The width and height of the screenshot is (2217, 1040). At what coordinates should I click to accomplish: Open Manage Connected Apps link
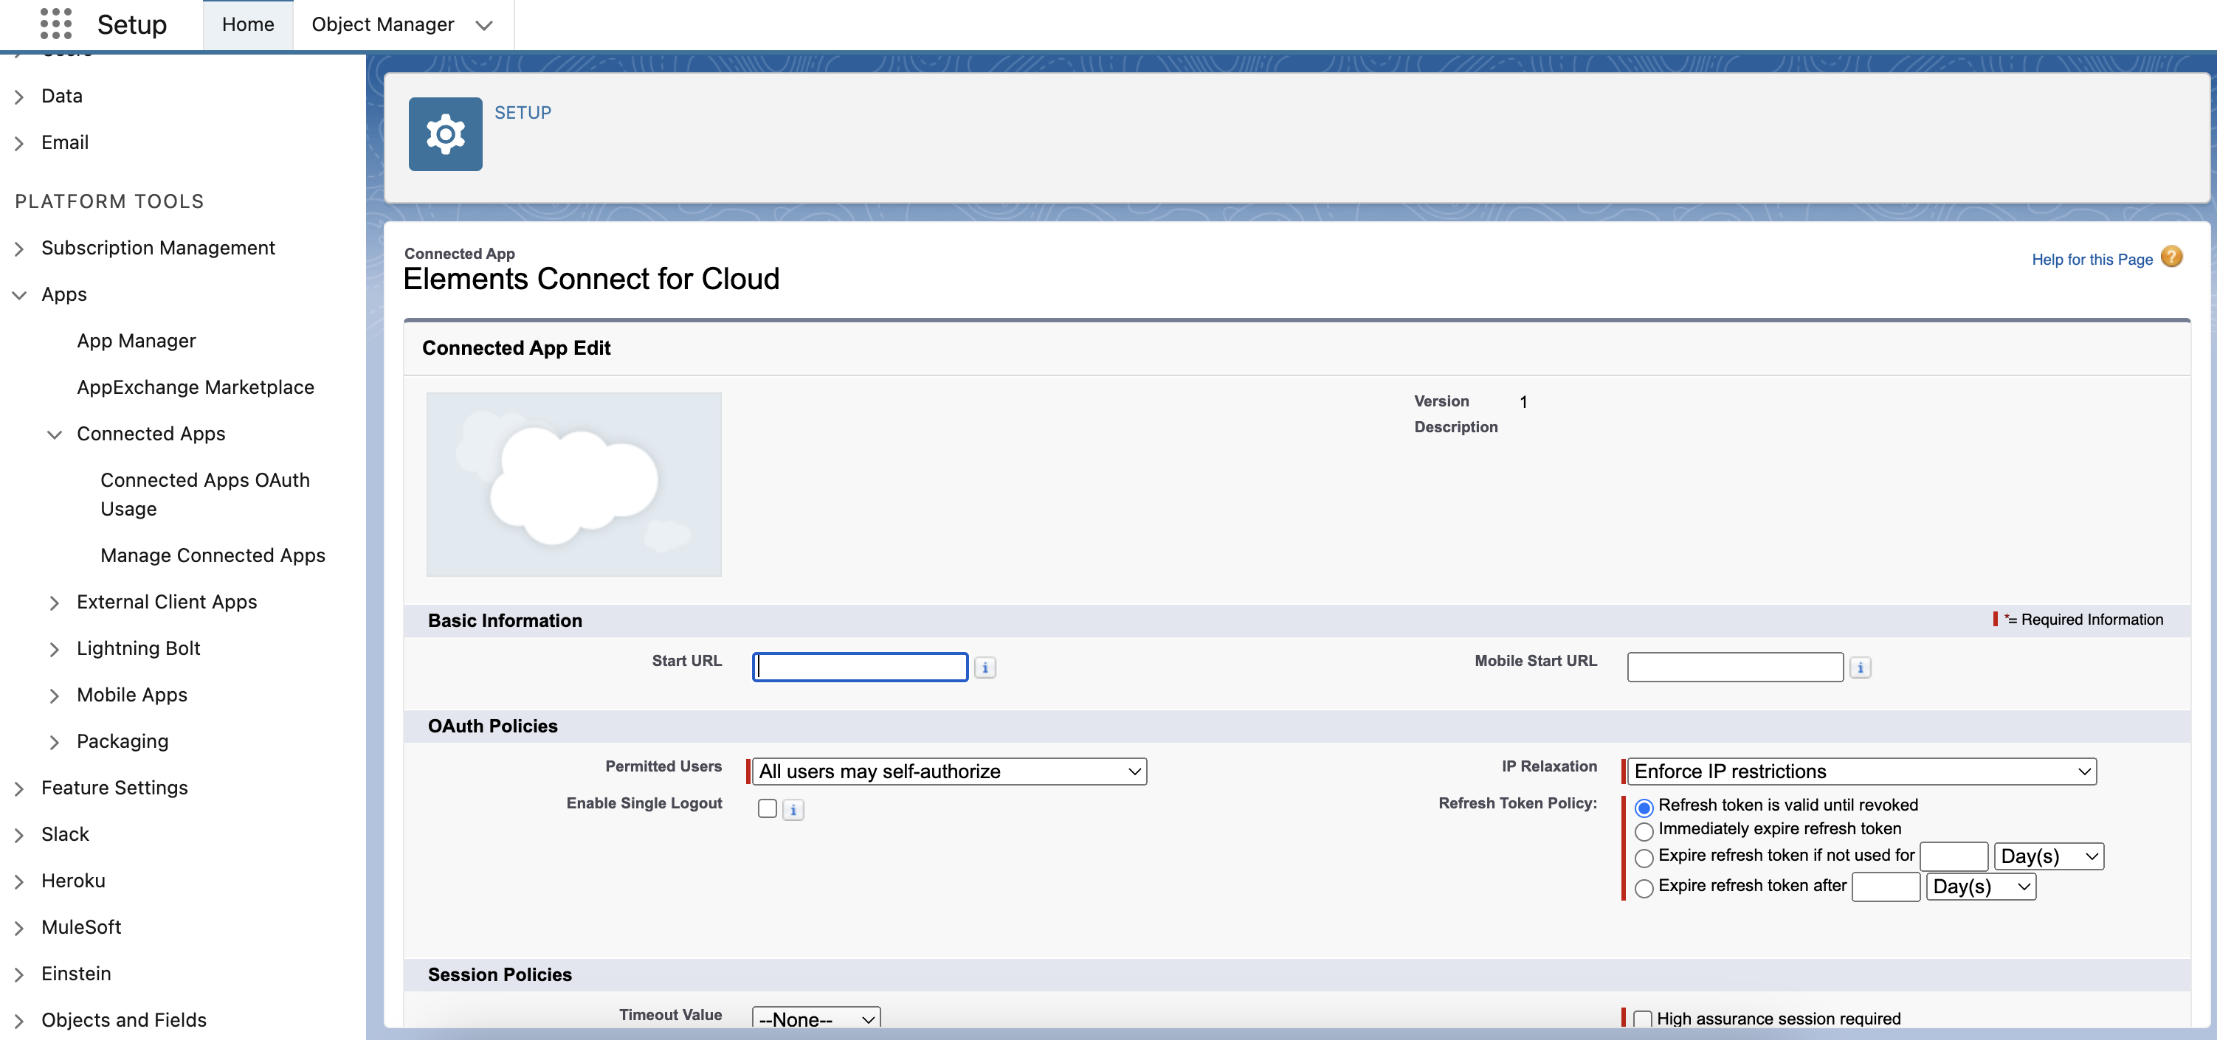pos(213,555)
